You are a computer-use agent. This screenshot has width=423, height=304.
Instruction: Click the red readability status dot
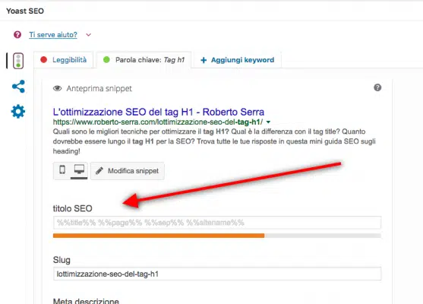click(44, 60)
